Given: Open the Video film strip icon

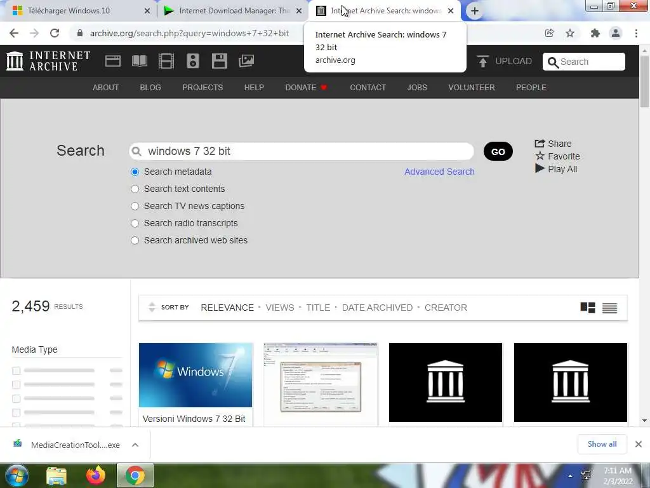Looking at the screenshot, I should click(166, 61).
